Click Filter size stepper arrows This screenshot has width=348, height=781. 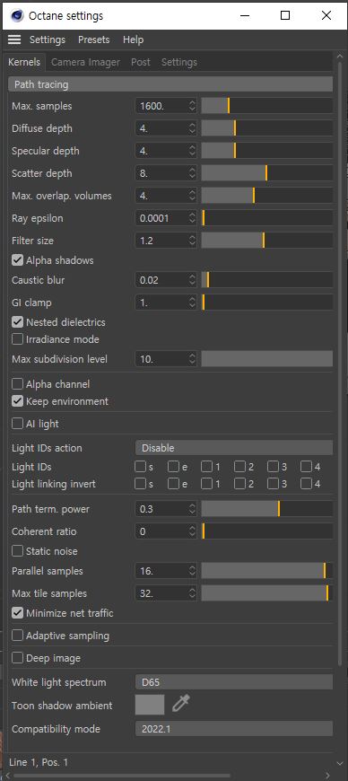point(192,240)
